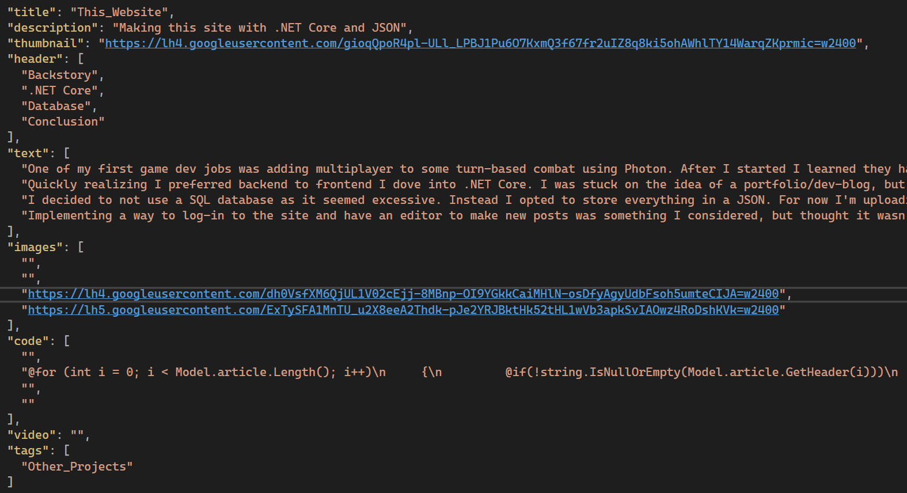Click line starting "Implementing a way to log-in"
Screen dimensions: 907x493
coord(464,215)
